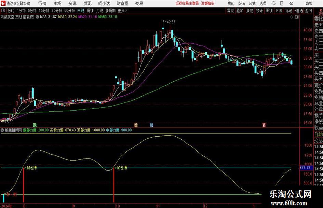The height and width of the screenshot is (208, 323).
Task: Switch to 1分钟 period tab
Action: point(21,11)
